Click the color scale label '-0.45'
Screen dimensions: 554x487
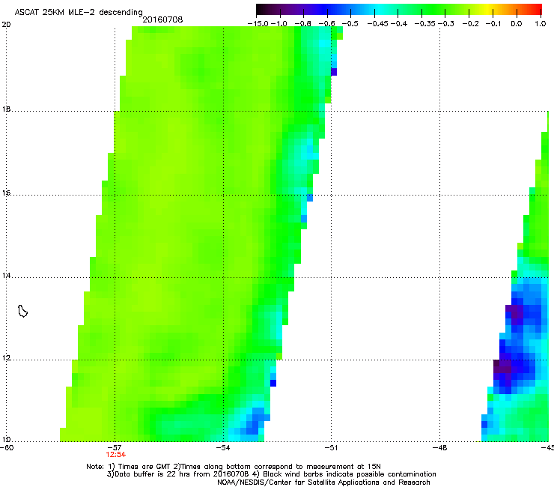pyautogui.click(x=378, y=24)
